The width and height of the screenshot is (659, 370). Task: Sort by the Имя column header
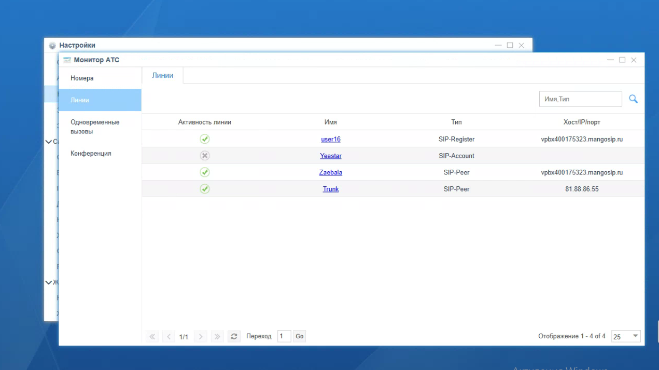click(331, 122)
